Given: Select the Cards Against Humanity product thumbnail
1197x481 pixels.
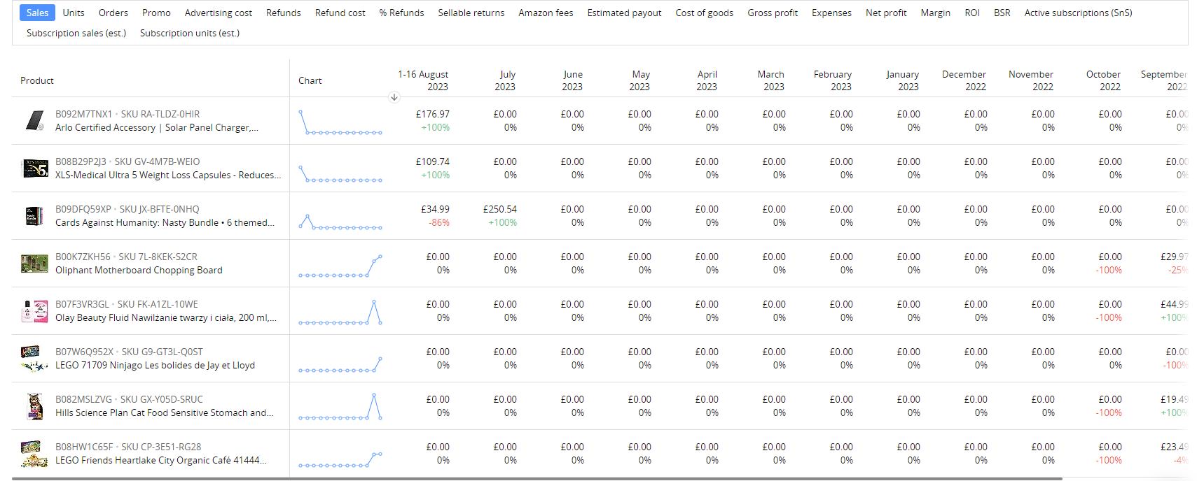Looking at the screenshot, I should click(34, 215).
